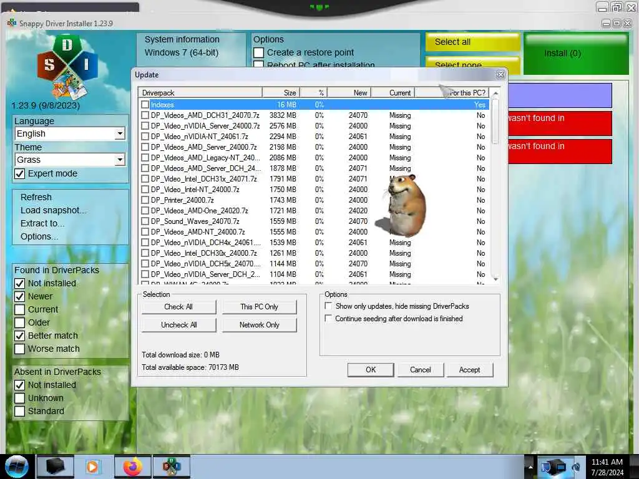
Task: Confirm with the OK button
Action: tap(371, 370)
